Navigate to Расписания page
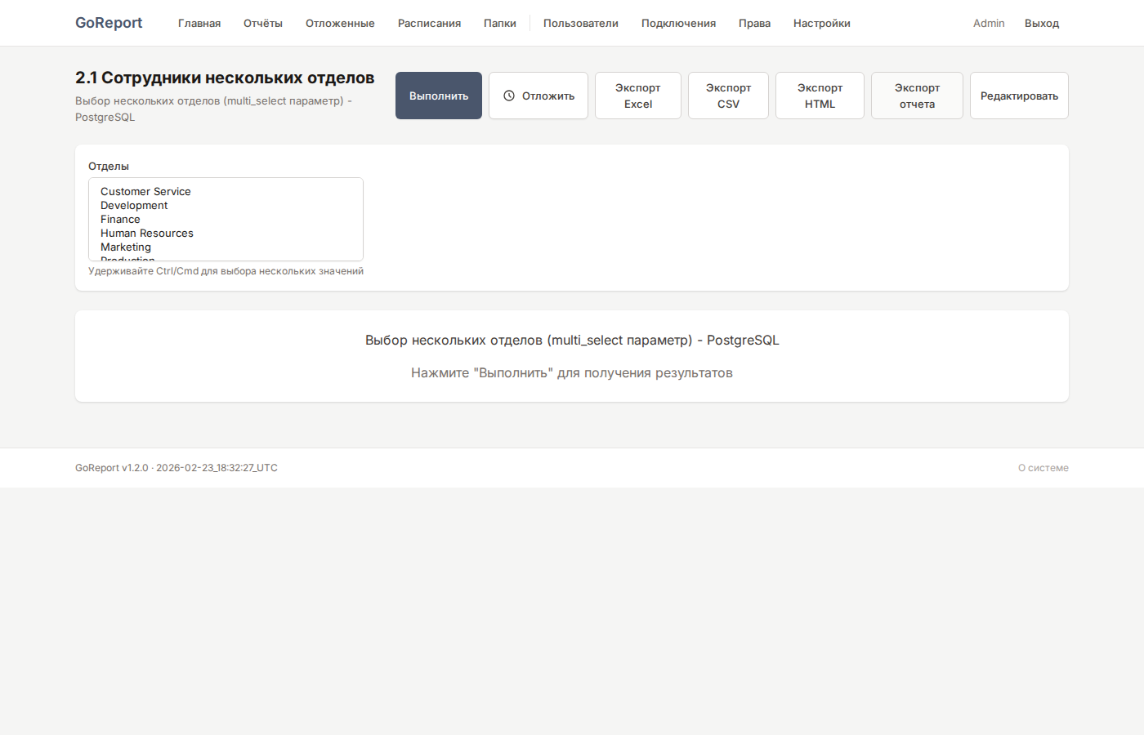Image resolution: width=1144 pixels, height=735 pixels. pyautogui.click(x=429, y=24)
